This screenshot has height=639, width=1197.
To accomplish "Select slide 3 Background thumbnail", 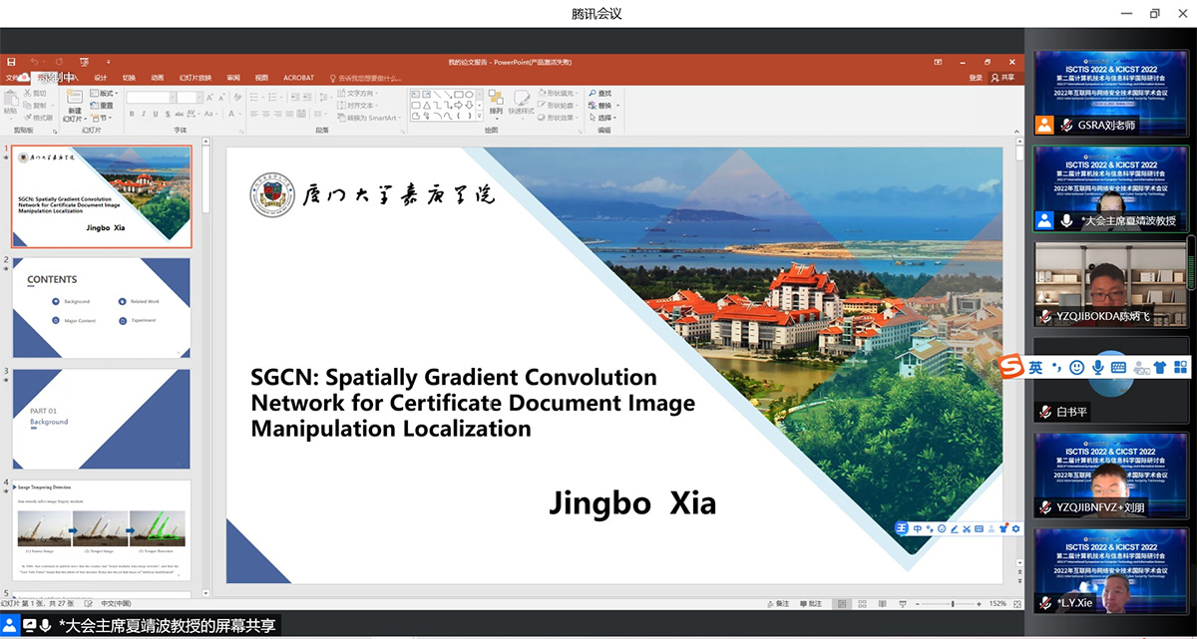I will point(101,420).
